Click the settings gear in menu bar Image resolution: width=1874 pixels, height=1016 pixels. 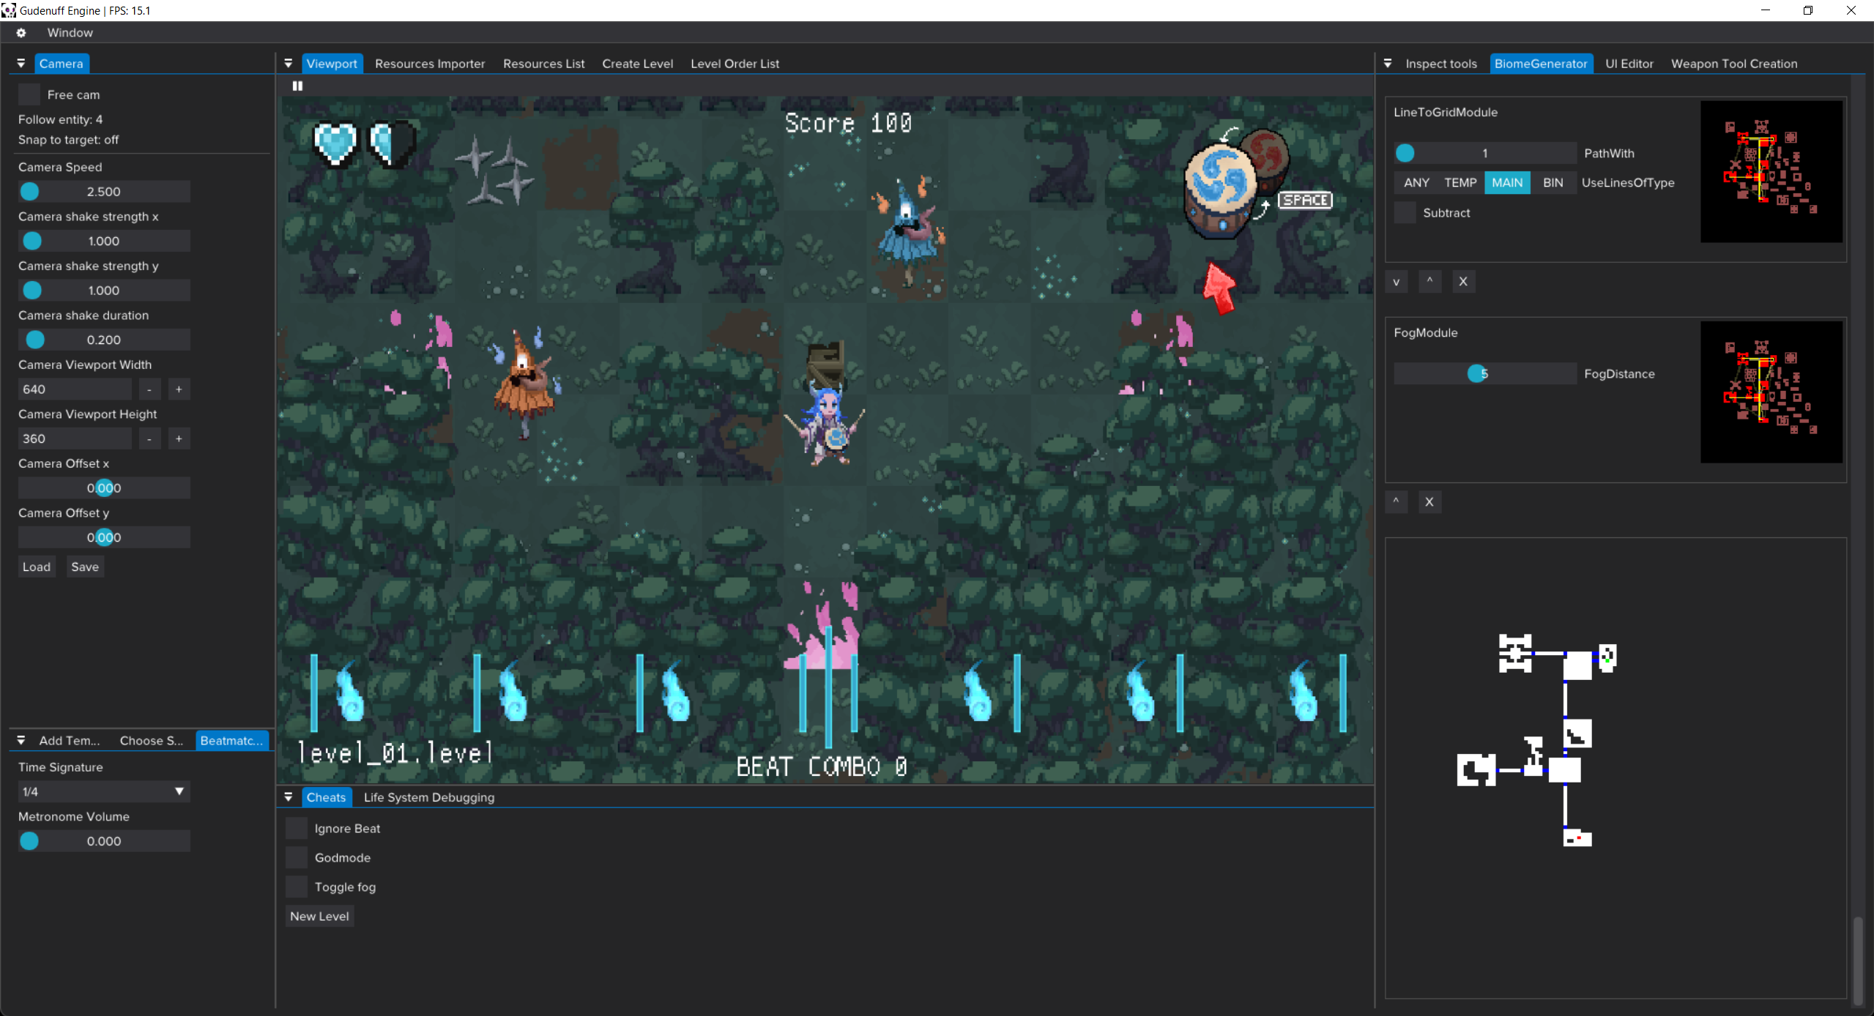(x=21, y=33)
